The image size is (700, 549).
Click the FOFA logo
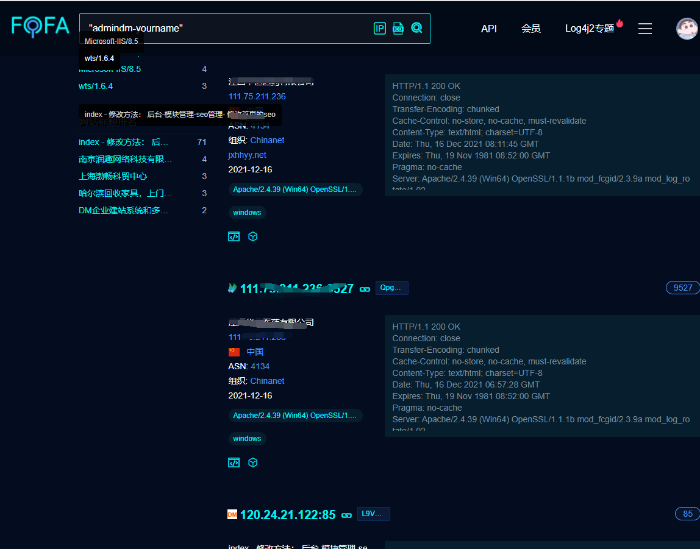click(40, 27)
